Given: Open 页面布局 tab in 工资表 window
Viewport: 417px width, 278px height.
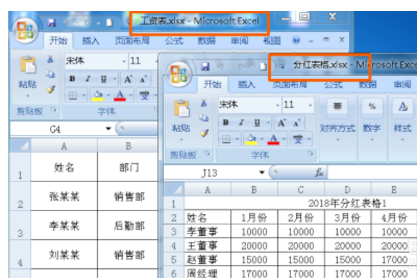Looking at the screenshot, I should coord(132,41).
